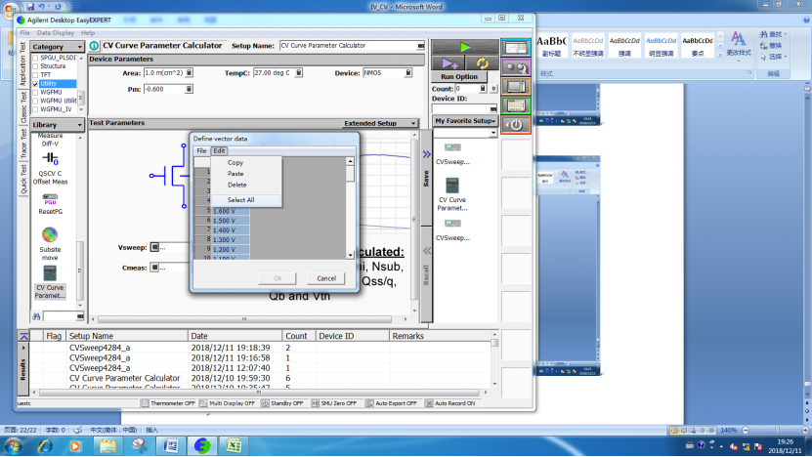Toggle the TFT category checkbox

[35, 75]
